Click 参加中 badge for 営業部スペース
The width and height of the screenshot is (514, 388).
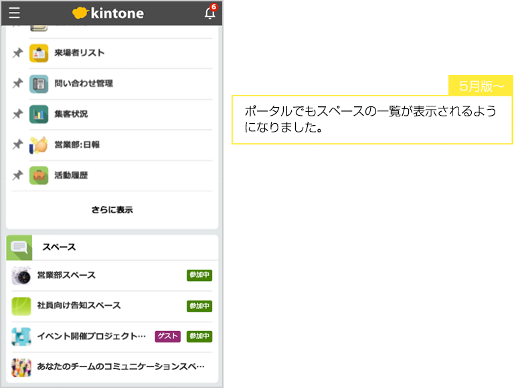(199, 275)
